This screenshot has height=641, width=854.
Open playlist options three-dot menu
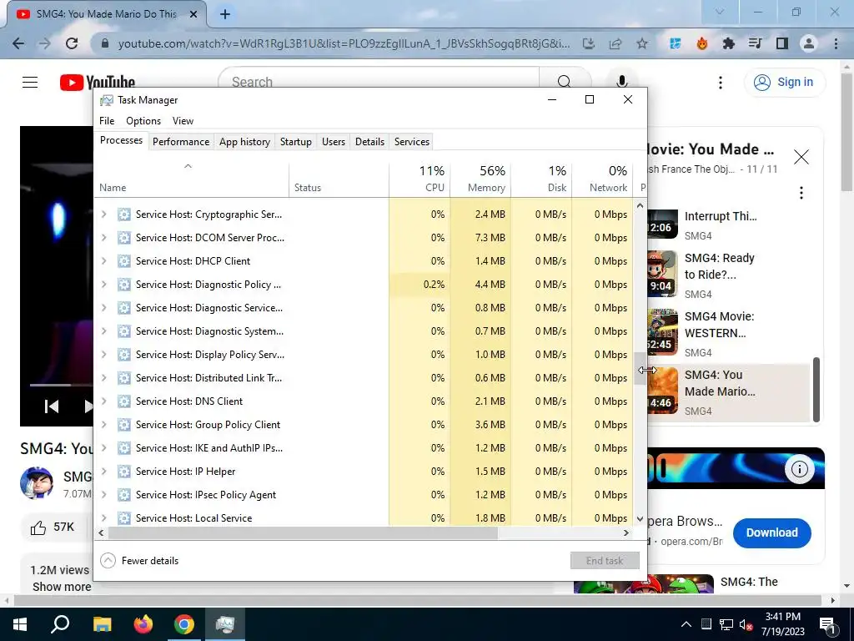pyautogui.click(x=801, y=193)
